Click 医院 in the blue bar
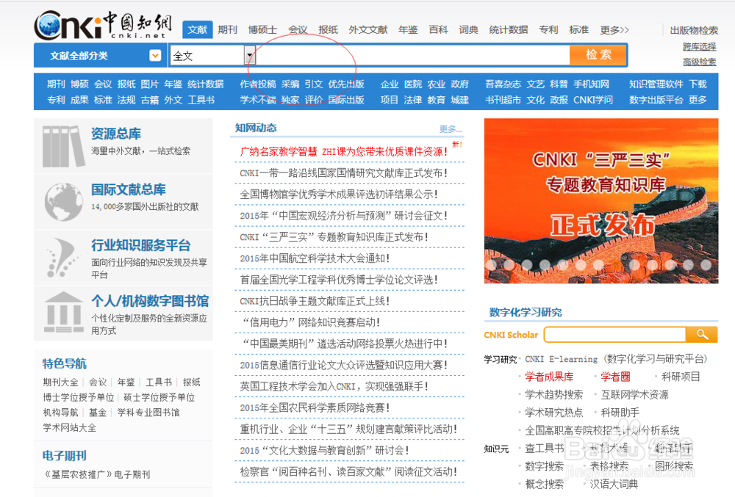Viewport: 735px width, 497px height. 413,84
